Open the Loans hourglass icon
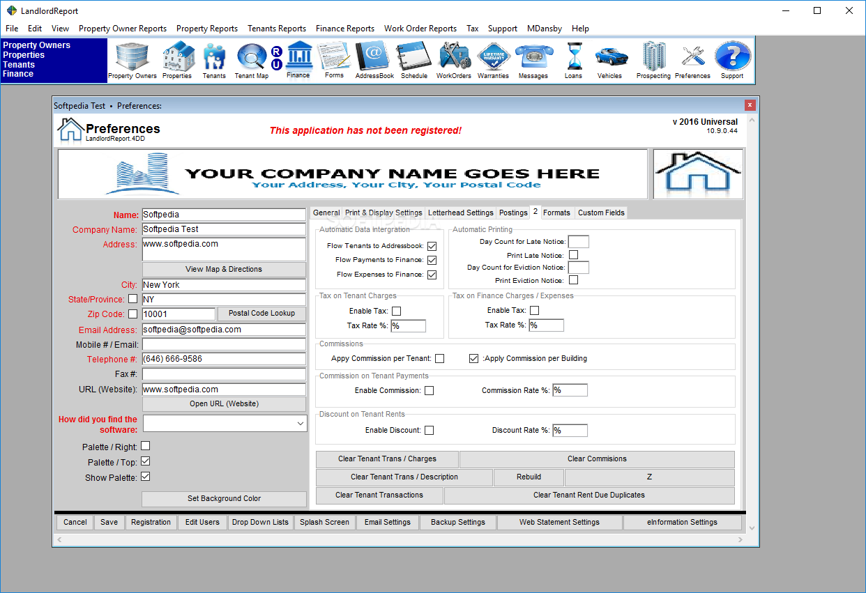 coord(574,61)
